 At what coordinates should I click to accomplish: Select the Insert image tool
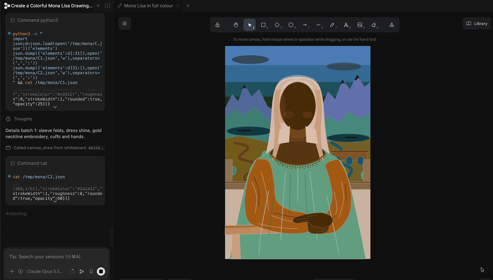(x=360, y=25)
